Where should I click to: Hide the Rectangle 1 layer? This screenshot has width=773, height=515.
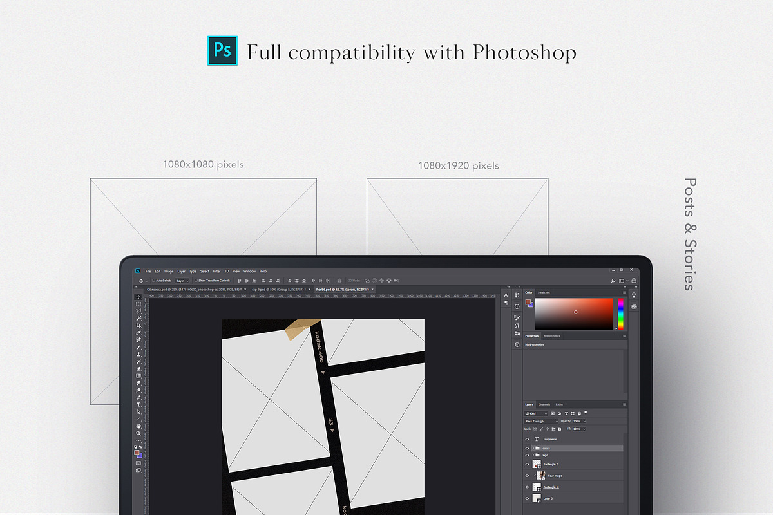tap(527, 487)
